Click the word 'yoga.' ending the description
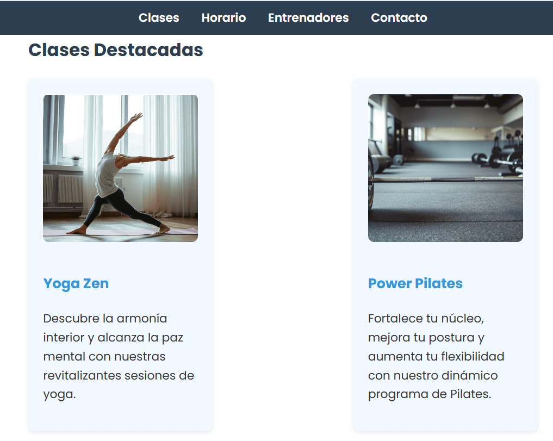The width and height of the screenshot is (553, 441). pyautogui.click(x=60, y=394)
